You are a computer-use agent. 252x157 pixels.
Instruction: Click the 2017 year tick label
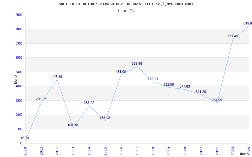point(137,151)
